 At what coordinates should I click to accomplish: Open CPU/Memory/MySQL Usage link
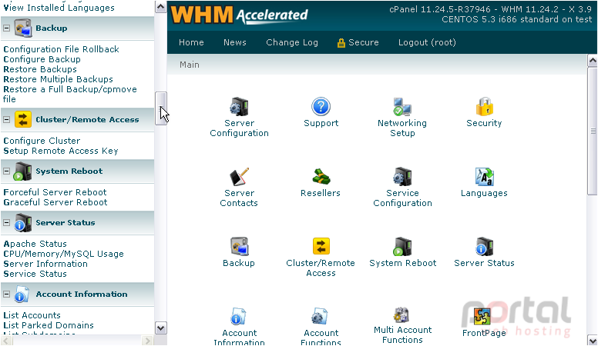pyautogui.click(x=63, y=254)
